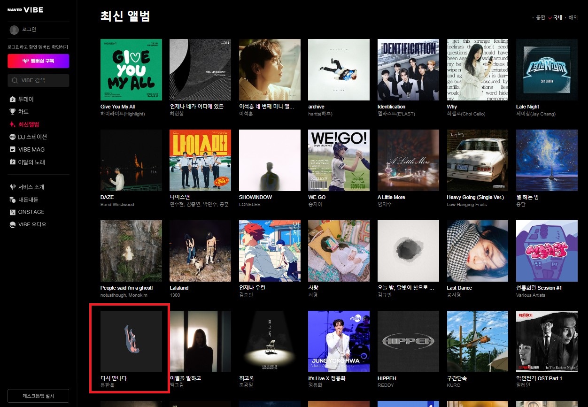The width and height of the screenshot is (588, 407).
Task: Open the WE GO album cover
Action: [339, 160]
